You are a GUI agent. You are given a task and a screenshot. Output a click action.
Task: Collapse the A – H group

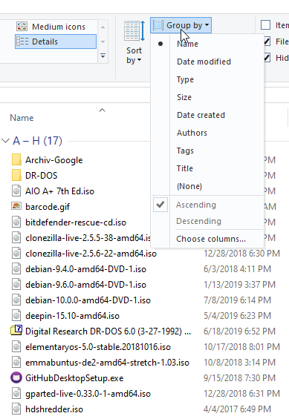tap(5, 141)
